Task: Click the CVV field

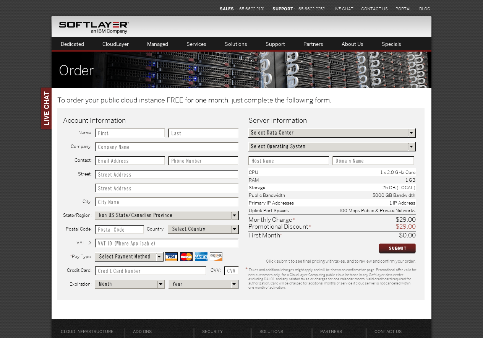Action: (x=231, y=271)
